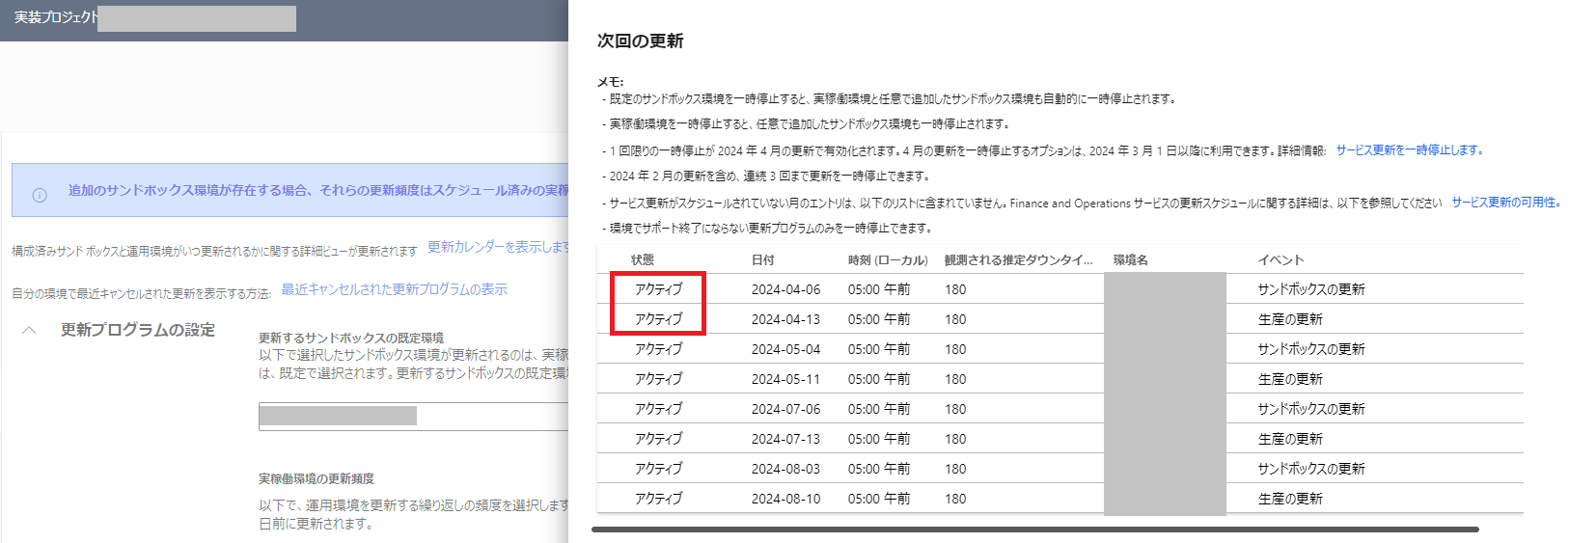Open the サービス更新の可用性 link

[1505, 203]
